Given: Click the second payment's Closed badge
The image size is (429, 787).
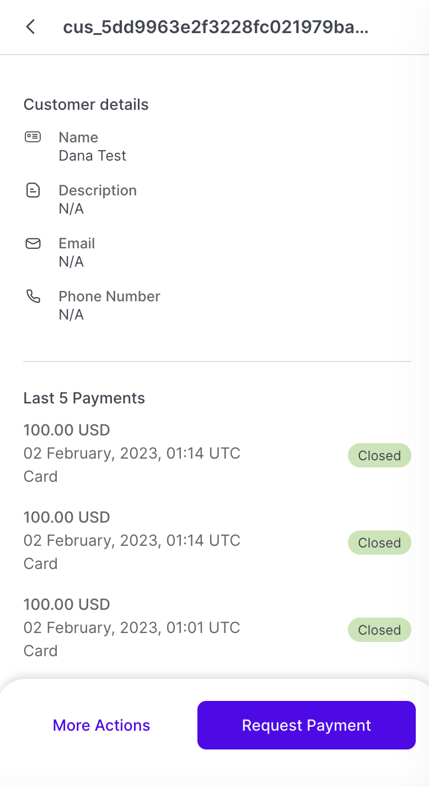Looking at the screenshot, I should tap(379, 543).
